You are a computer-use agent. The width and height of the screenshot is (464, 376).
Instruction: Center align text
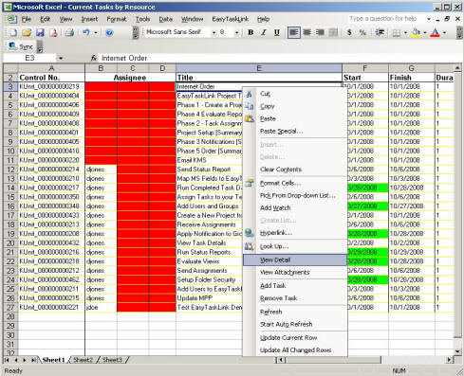pyautogui.click(x=306, y=32)
